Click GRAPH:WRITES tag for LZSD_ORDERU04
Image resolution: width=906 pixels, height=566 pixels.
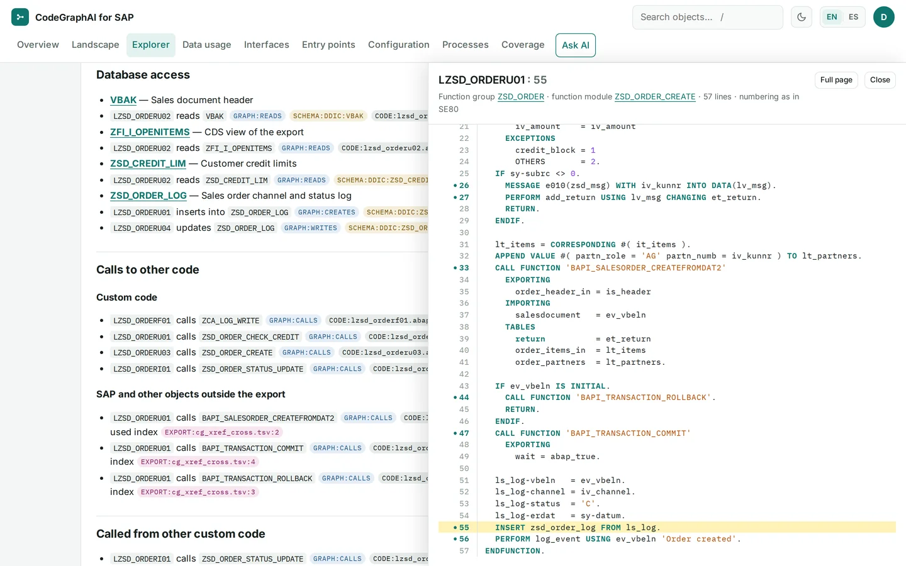311,228
